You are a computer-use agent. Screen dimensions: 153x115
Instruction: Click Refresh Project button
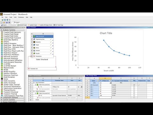[x=22, y=25]
